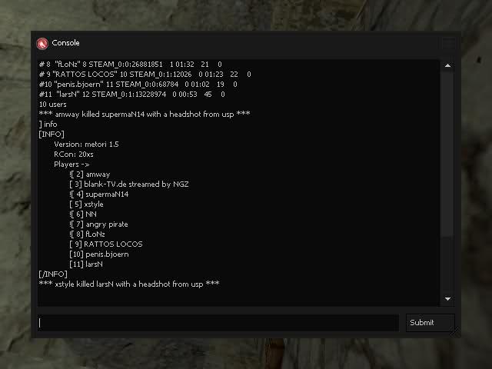The image size is (492, 369).
Task: Click the console scrollbar thumb
Action: pos(447,154)
